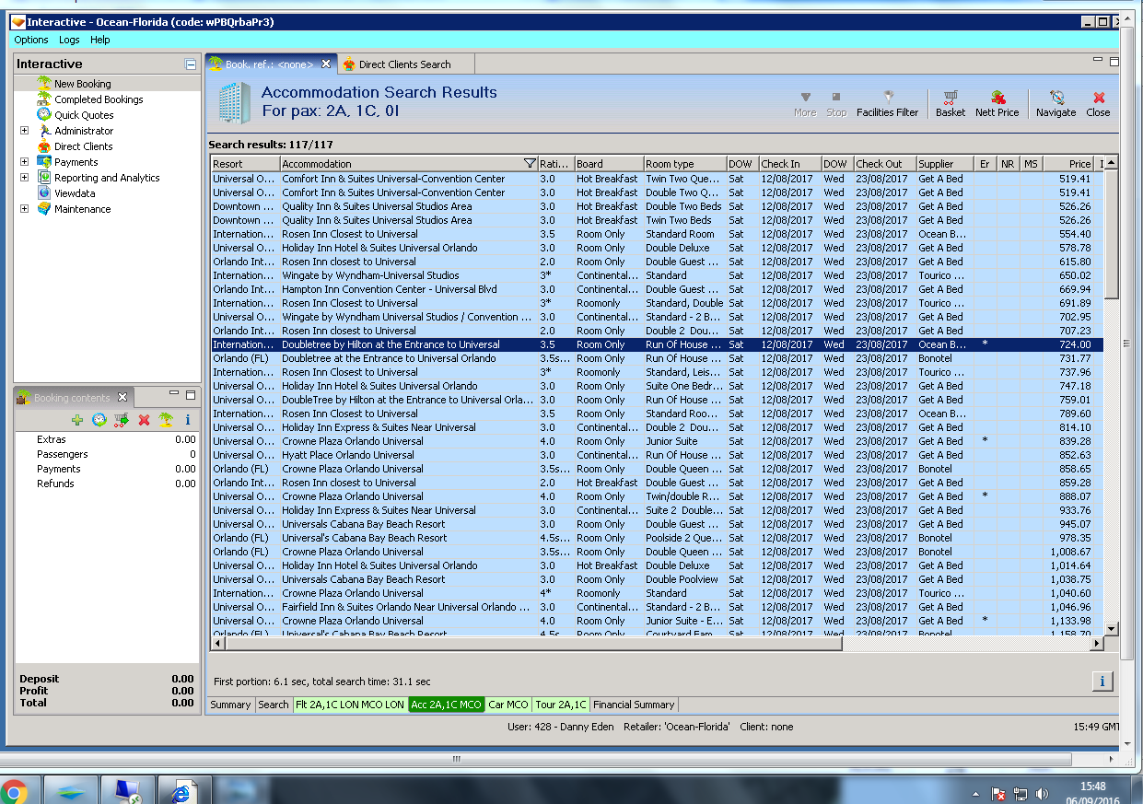Click the cart with green arrow icon

tap(121, 420)
